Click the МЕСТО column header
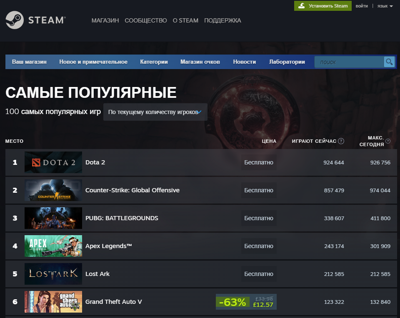Screen dimensions: 400x318 point(14,141)
